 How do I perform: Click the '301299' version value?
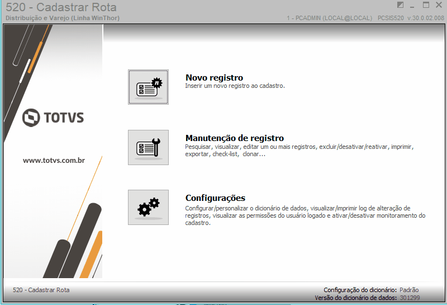410,298
